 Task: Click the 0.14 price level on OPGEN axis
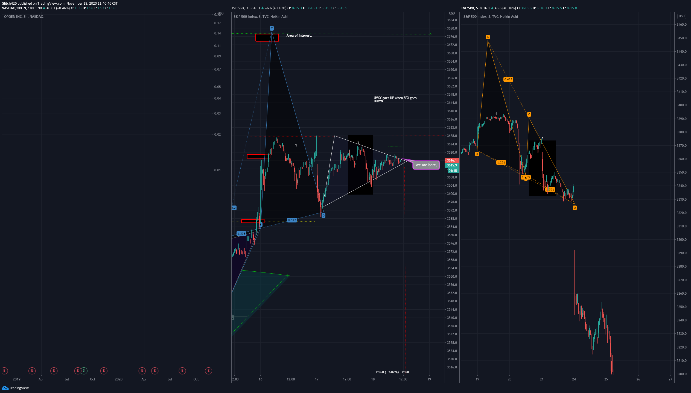coord(217,33)
